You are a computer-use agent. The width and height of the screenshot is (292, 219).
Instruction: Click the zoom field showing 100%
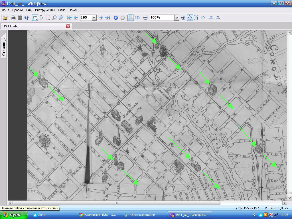162,17
